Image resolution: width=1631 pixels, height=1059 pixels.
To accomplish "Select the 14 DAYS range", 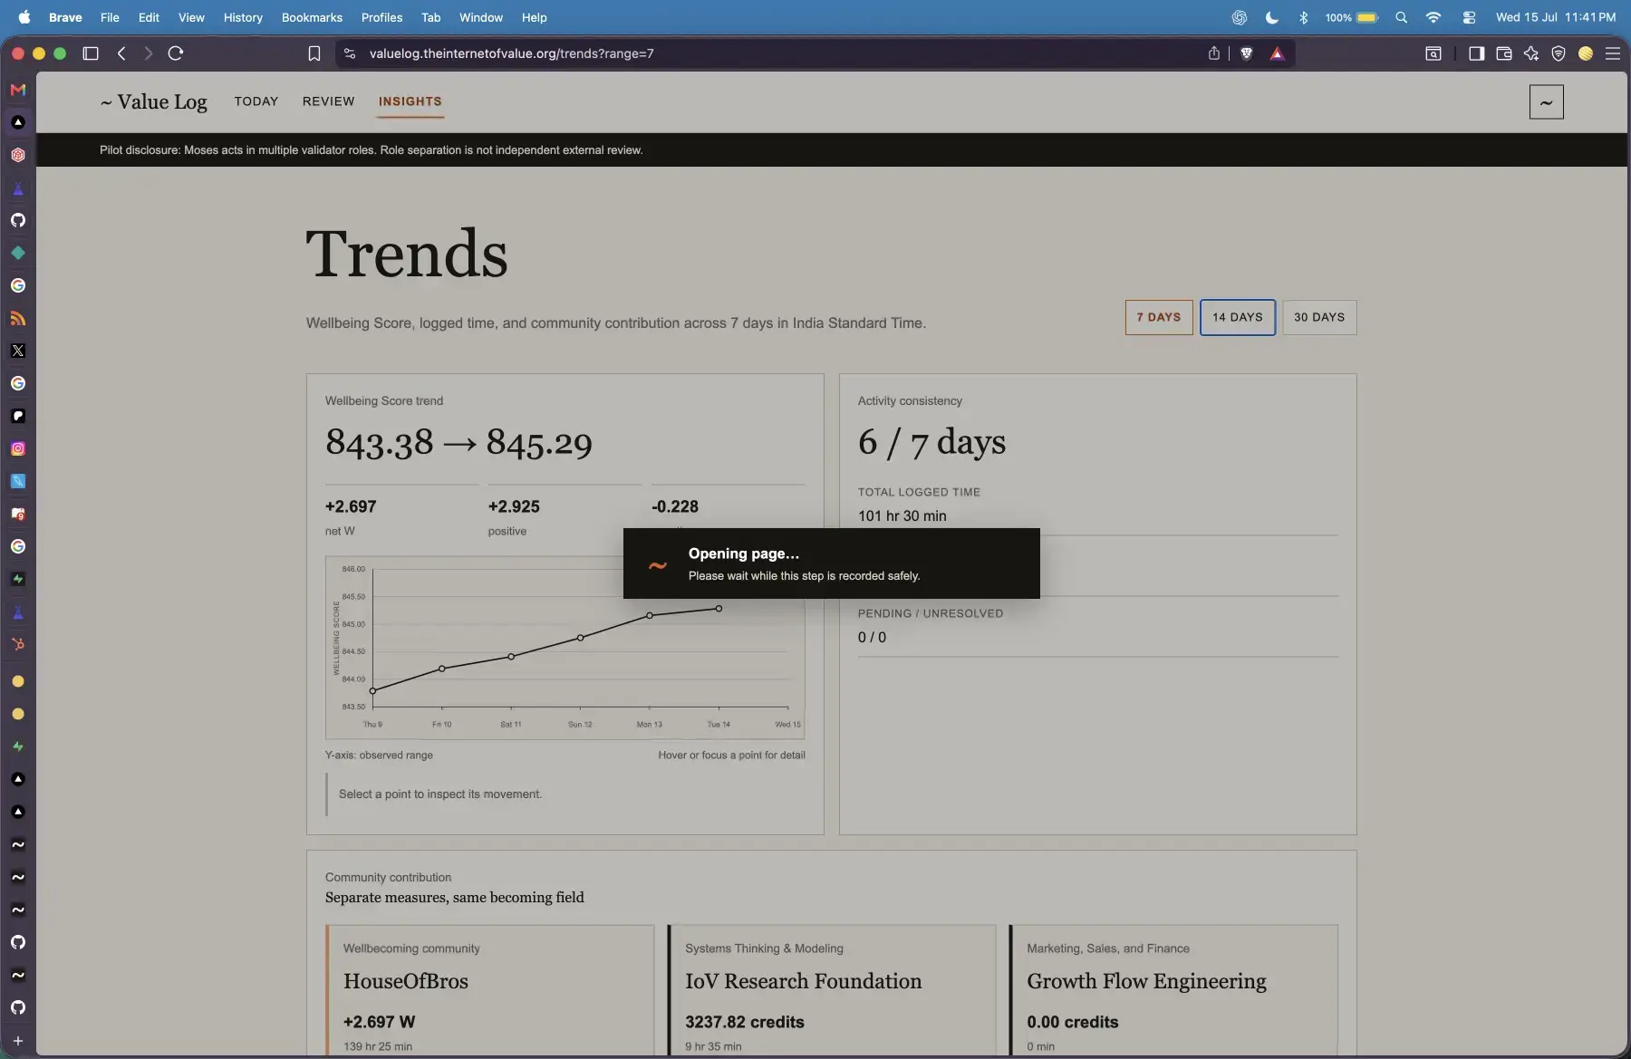I will 1238,317.
